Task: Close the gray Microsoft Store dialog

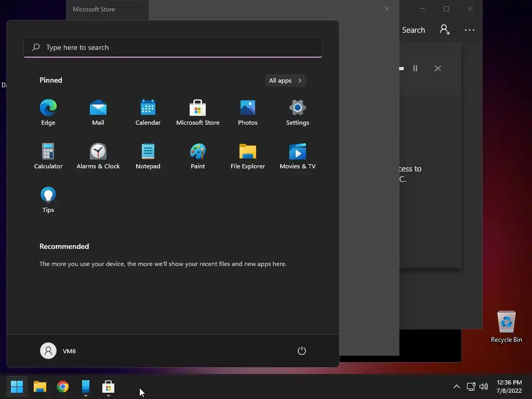Action: click(387, 9)
